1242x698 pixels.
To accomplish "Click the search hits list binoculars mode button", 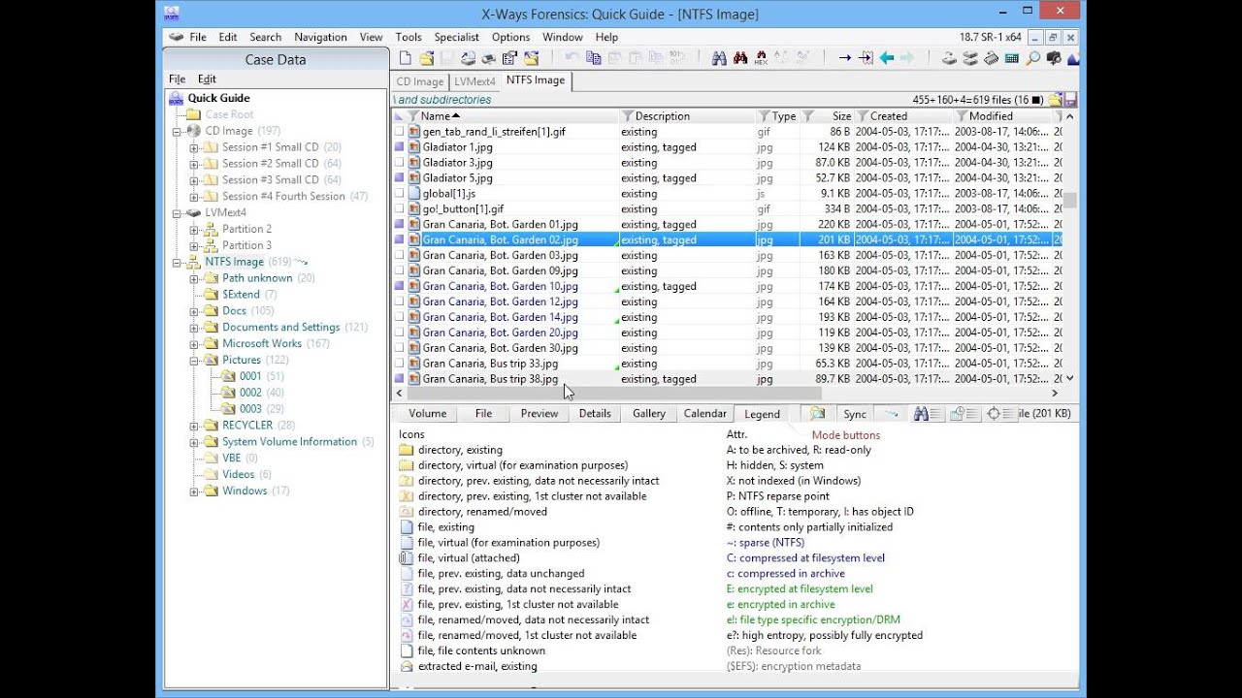I will (928, 413).
